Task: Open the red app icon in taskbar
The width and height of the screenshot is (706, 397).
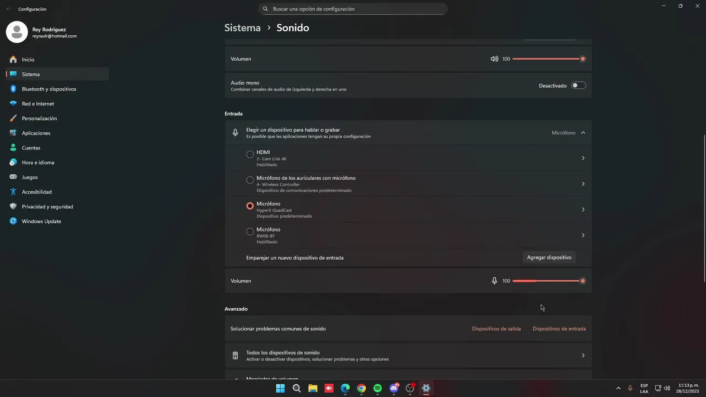Action: pos(329,388)
